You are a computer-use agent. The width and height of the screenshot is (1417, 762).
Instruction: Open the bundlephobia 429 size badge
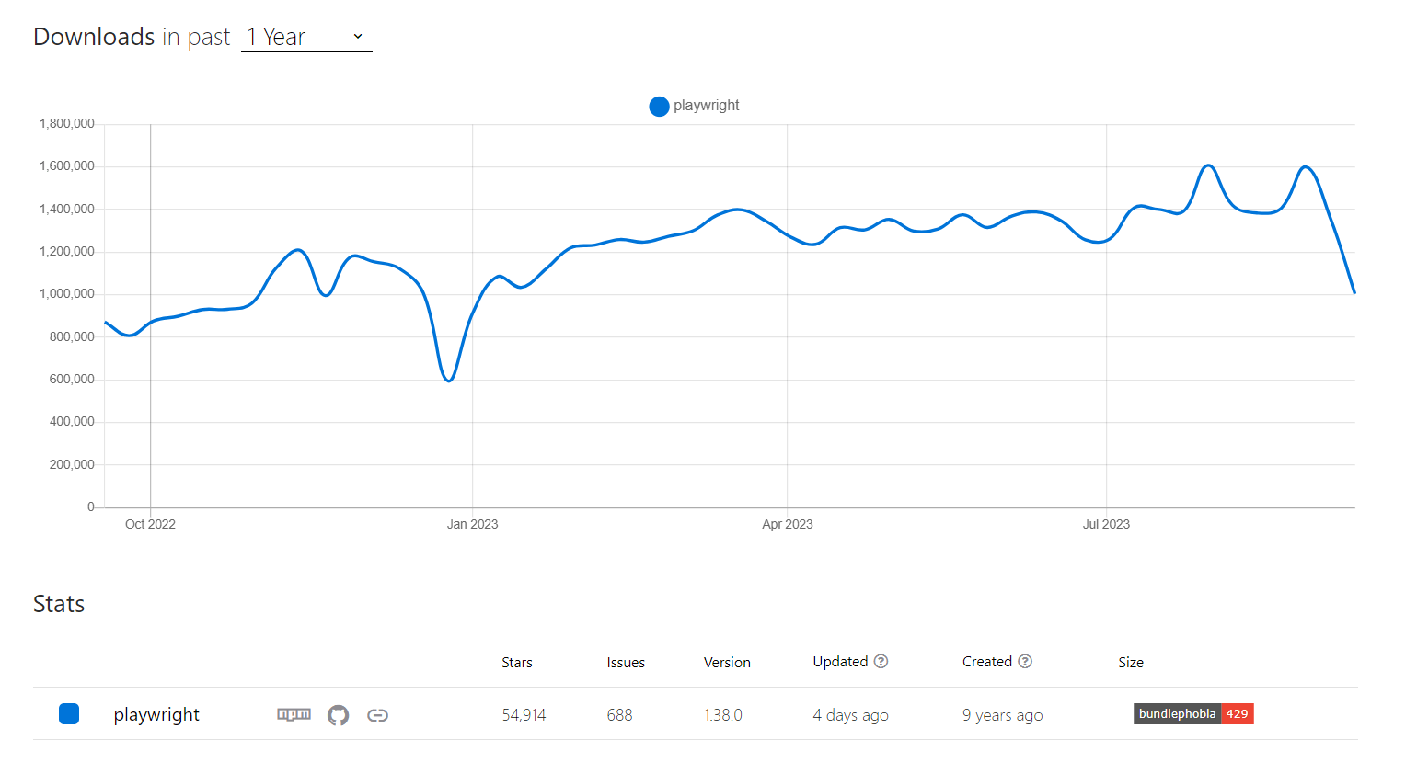[x=1193, y=714]
